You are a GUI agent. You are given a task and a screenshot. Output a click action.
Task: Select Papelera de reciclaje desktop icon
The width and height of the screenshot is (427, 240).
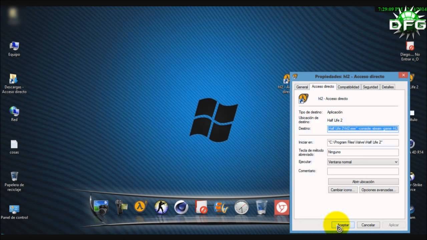14,182
